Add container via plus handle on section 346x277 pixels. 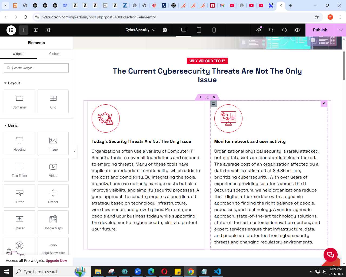click(x=201, y=97)
